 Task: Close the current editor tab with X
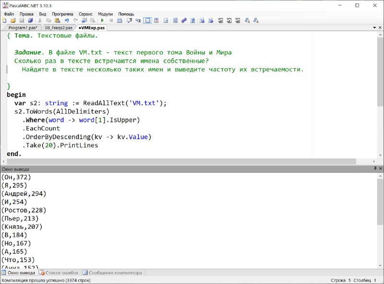[x=380, y=28]
